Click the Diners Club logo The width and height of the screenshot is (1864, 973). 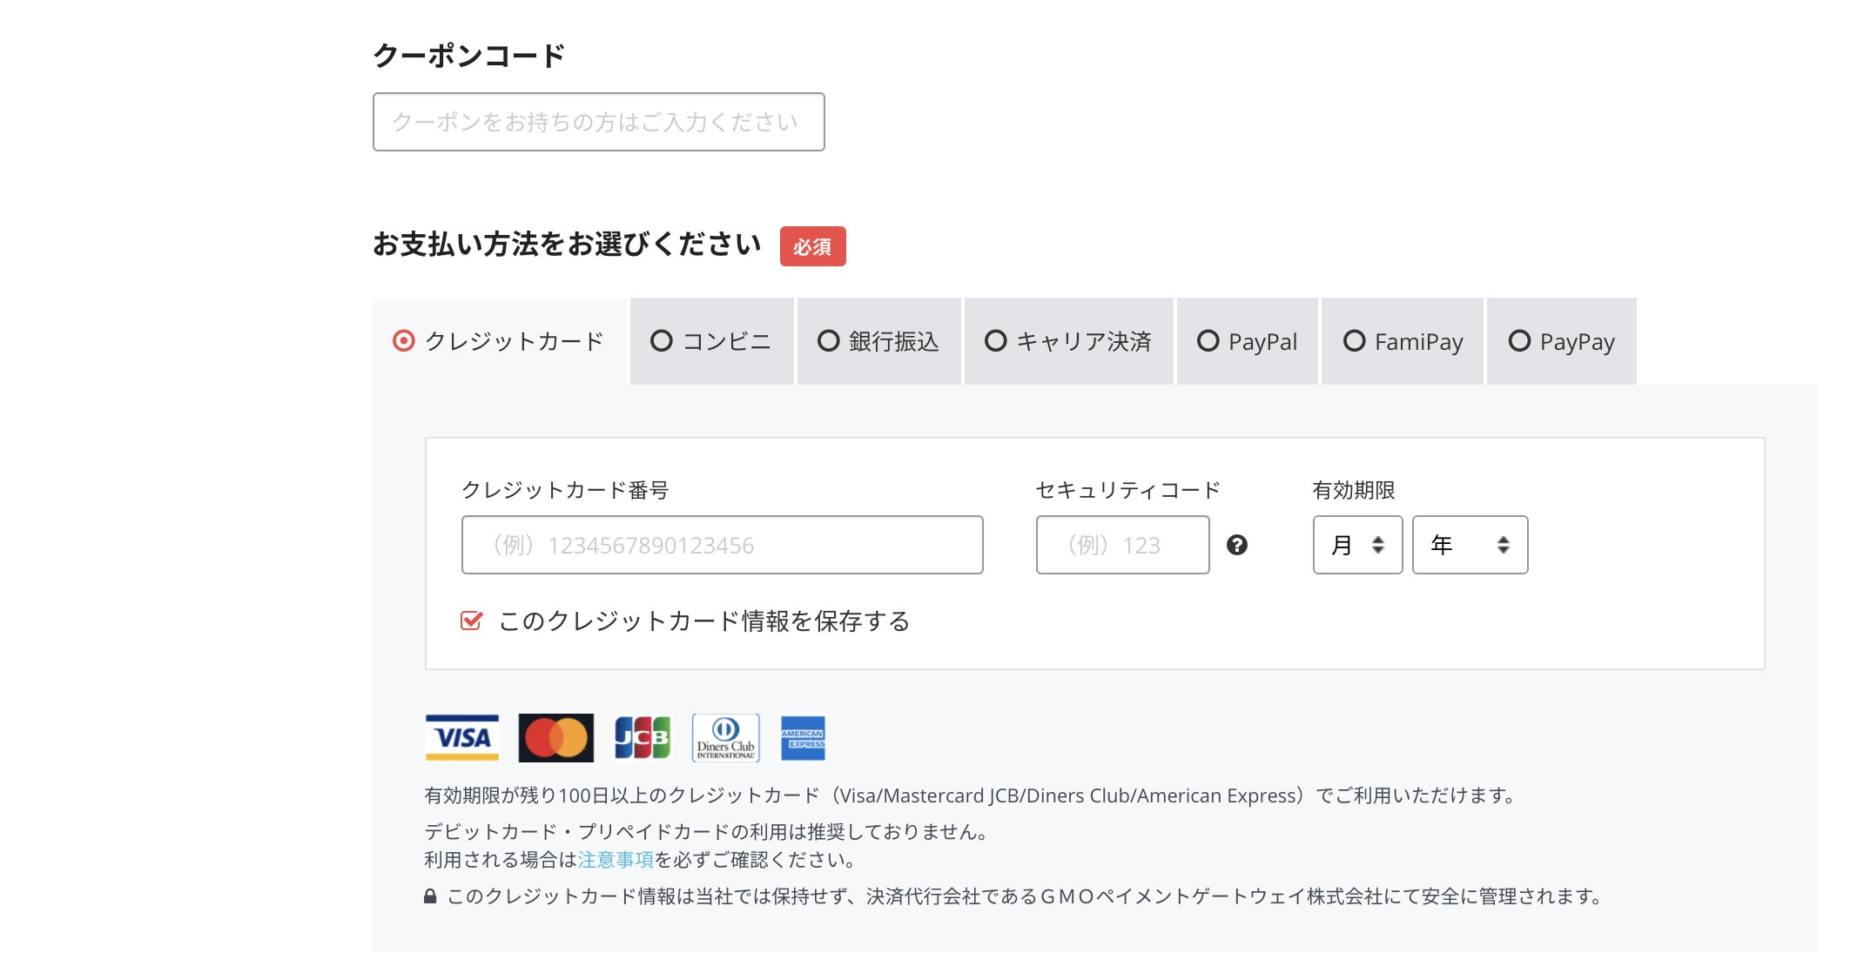[725, 738]
